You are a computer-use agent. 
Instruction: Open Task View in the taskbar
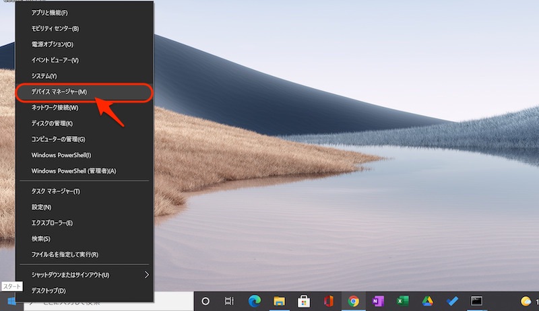(230, 301)
